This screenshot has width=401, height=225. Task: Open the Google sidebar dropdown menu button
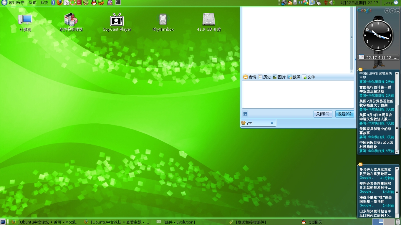[x=392, y=11]
